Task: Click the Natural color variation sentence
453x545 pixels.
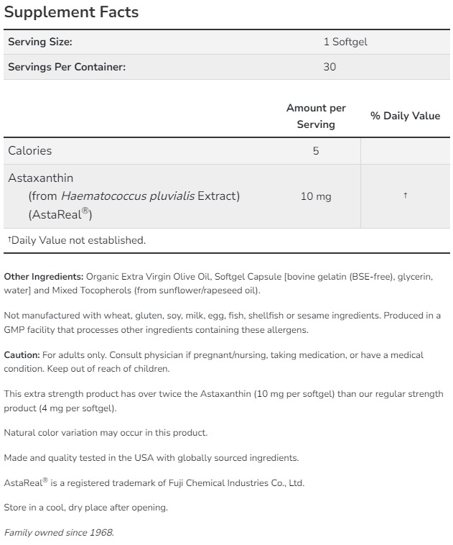Action: [x=106, y=432]
